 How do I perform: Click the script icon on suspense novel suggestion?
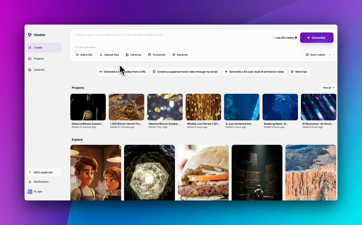(x=154, y=72)
